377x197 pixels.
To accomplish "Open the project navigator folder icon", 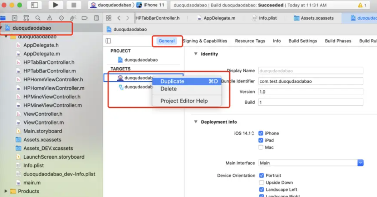I will tap(3, 18).
